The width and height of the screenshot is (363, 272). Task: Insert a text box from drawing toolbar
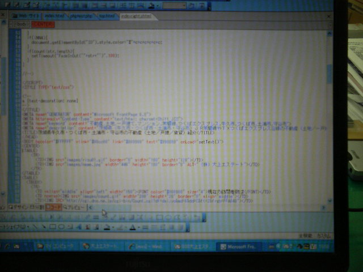point(70,227)
